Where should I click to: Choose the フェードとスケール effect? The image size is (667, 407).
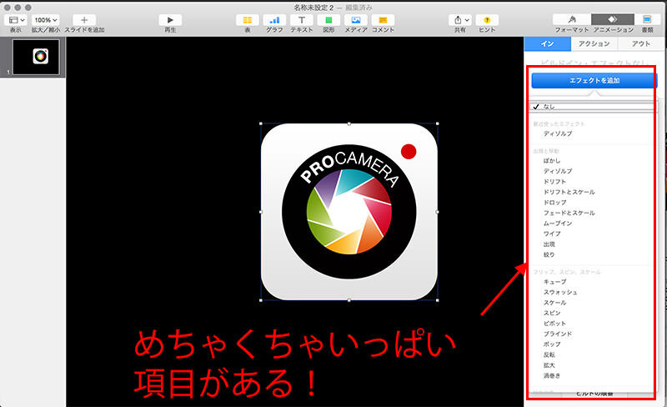pos(569,213)
